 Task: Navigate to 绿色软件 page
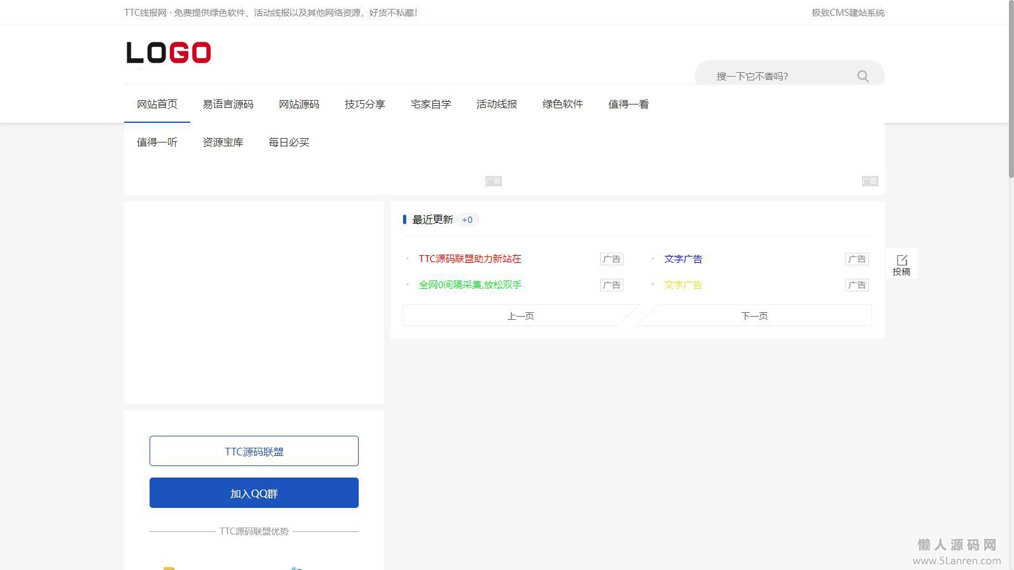pos(563,104)
